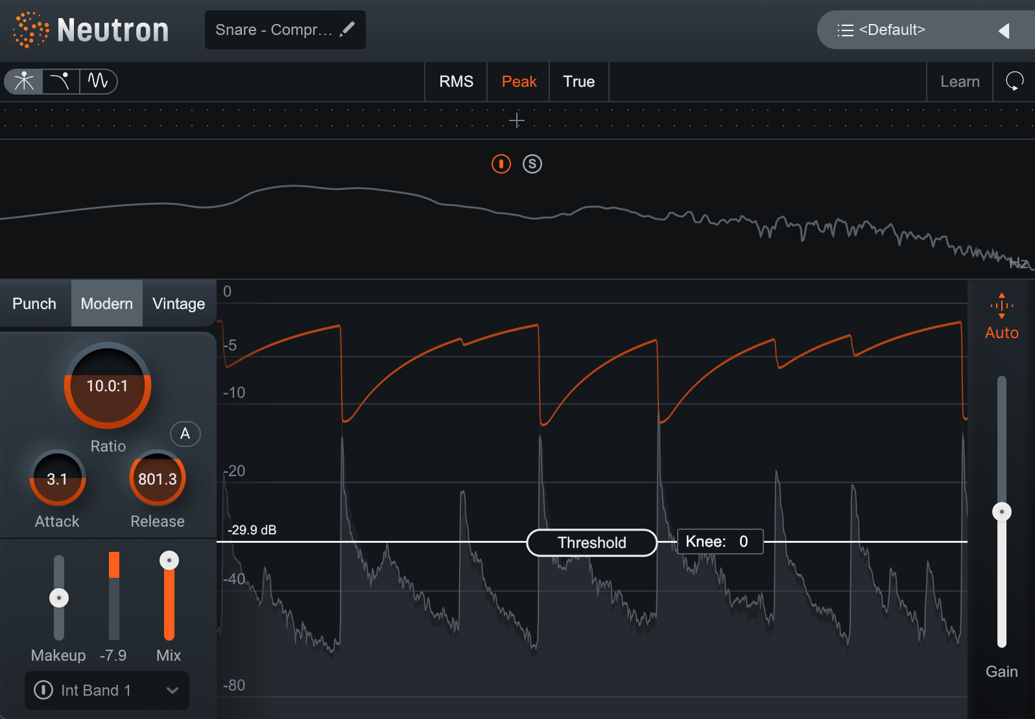Select the Punch compressor mode

[x=34, y=303]
